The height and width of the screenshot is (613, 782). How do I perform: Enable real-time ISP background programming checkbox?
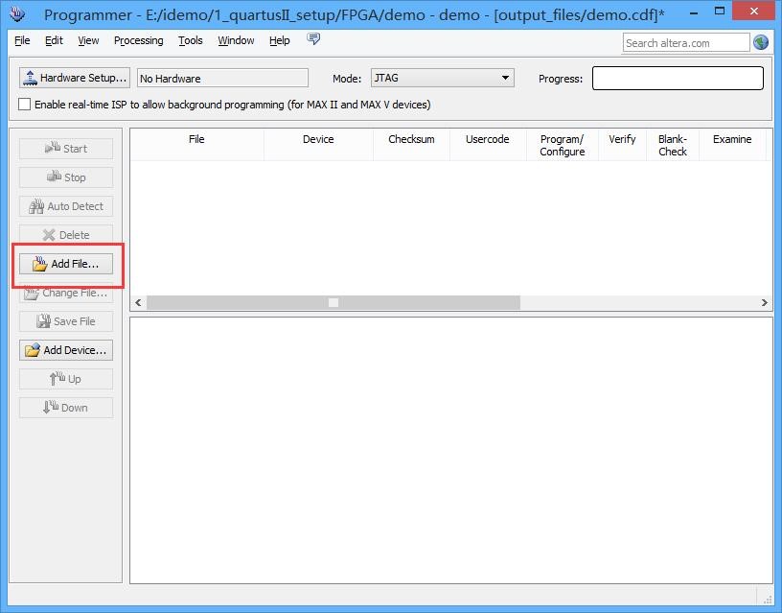pos(25,105)
